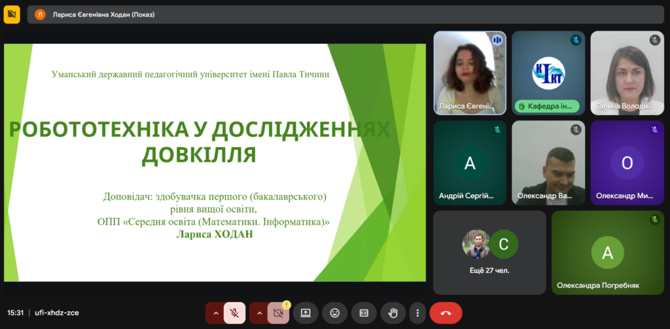Image resolution: width=670 pixels, height=329 pixels.
Task: Expand video settings chevron
Action: pyautogui.click(x=259, y=313)
